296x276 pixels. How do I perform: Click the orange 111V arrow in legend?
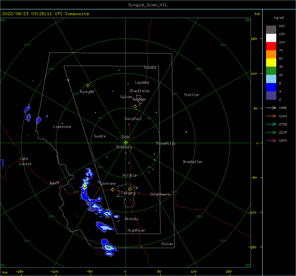(x=271, y=116)
